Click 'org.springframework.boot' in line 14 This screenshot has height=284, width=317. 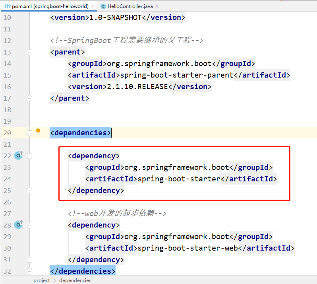click(x=159, y=64)
